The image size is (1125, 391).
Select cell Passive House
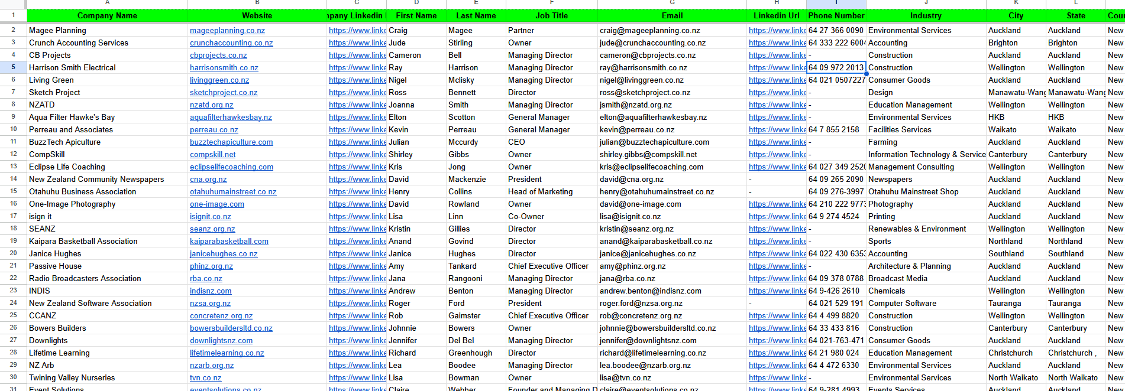pyautogui.click(x=107, y=266)
